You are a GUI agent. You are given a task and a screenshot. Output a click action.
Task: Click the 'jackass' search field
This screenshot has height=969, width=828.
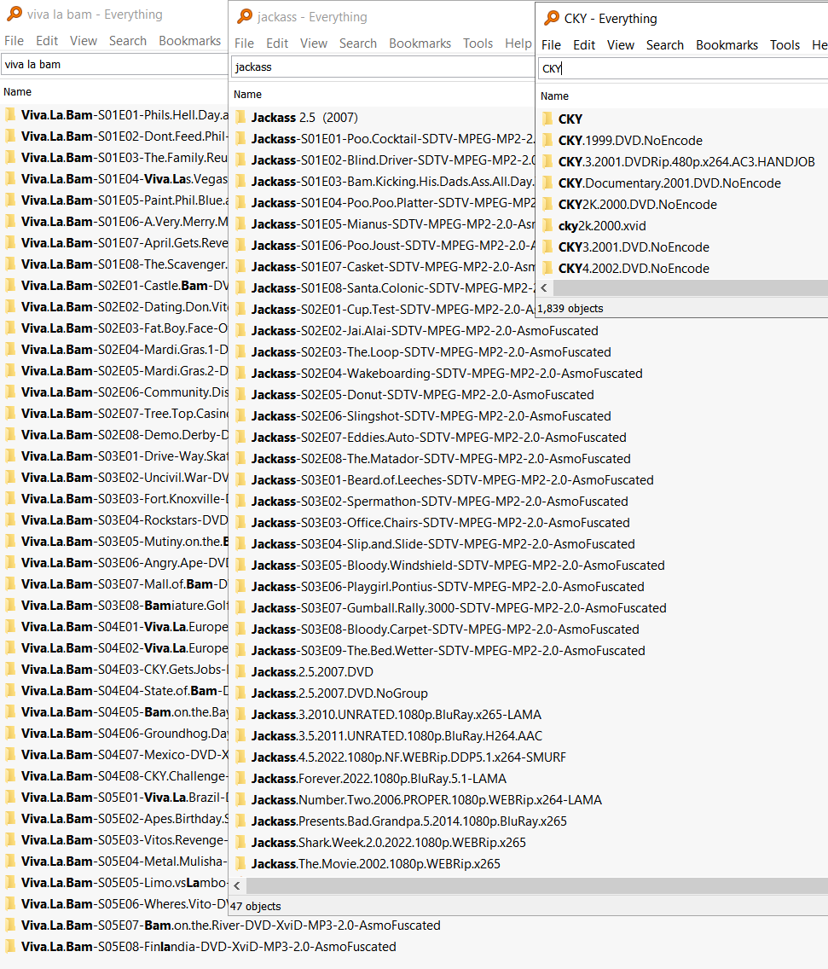(383, 67)
